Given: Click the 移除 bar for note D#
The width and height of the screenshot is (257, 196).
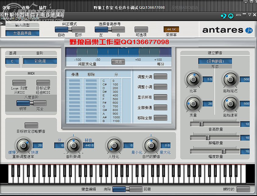Looking at the screenshot, I should 91,92.
